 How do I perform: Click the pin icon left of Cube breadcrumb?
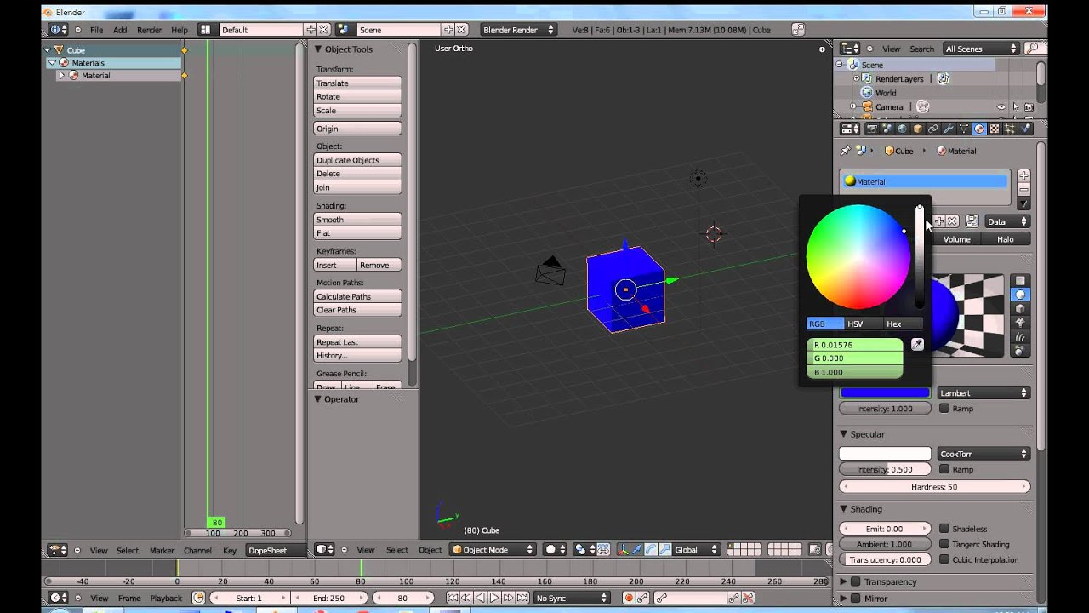coord(845,151)
